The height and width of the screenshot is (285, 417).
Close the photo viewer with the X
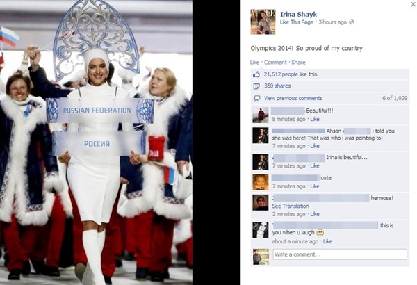tap(414, 4)
